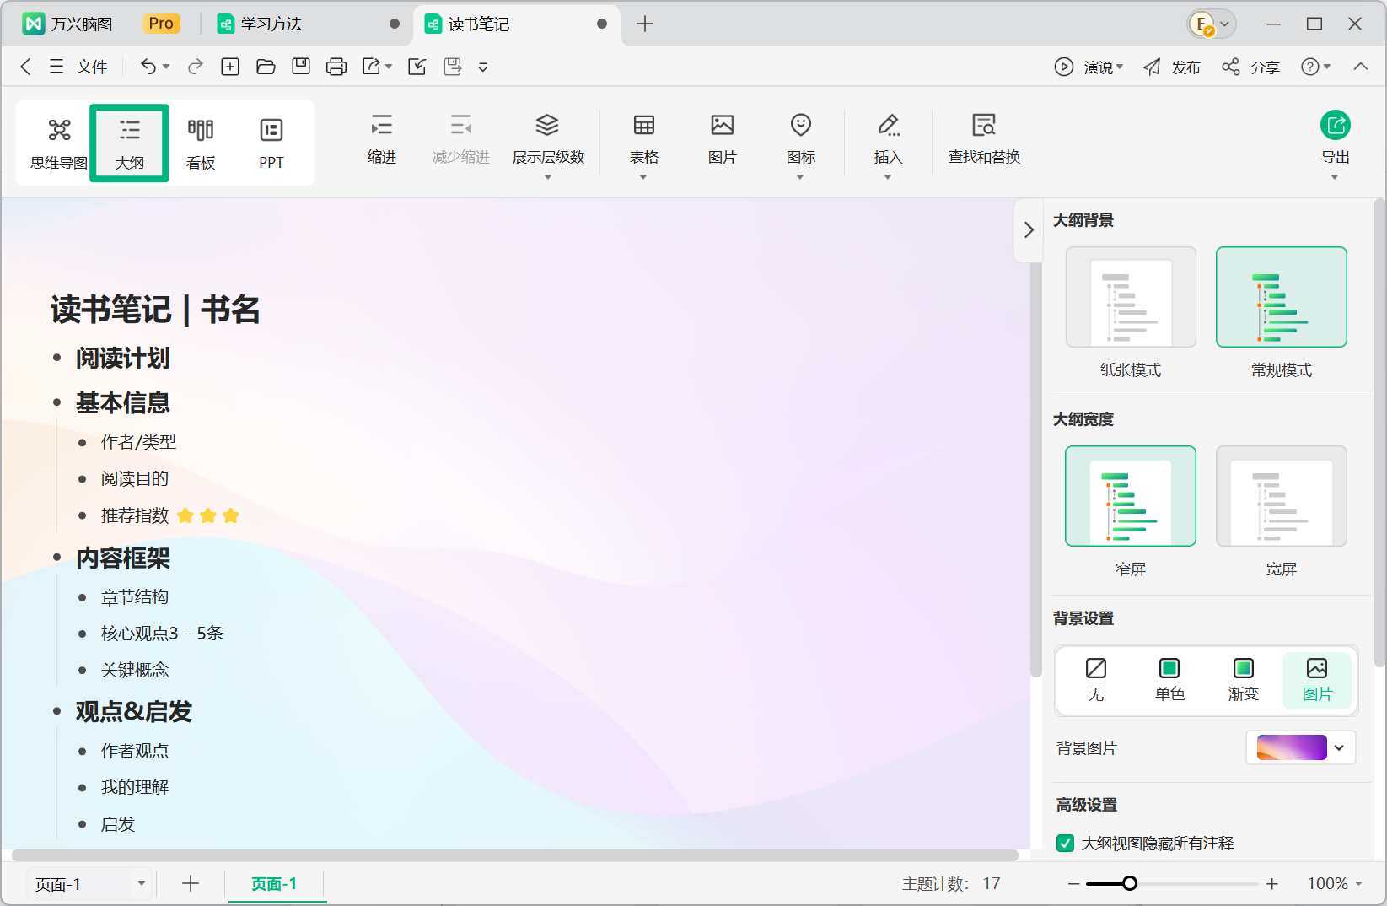Image resolution: width=1387 pixels, height=906 pixels.
Task: Open a file with the folder icon
Action: (x=266, y=67)
